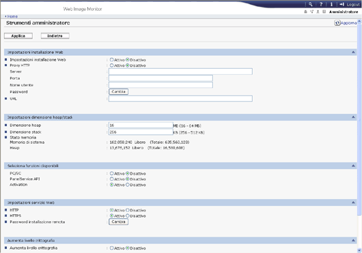Show device info via the 'i' icon
This screenshot has width=362, height=253.
pos(331,4)
